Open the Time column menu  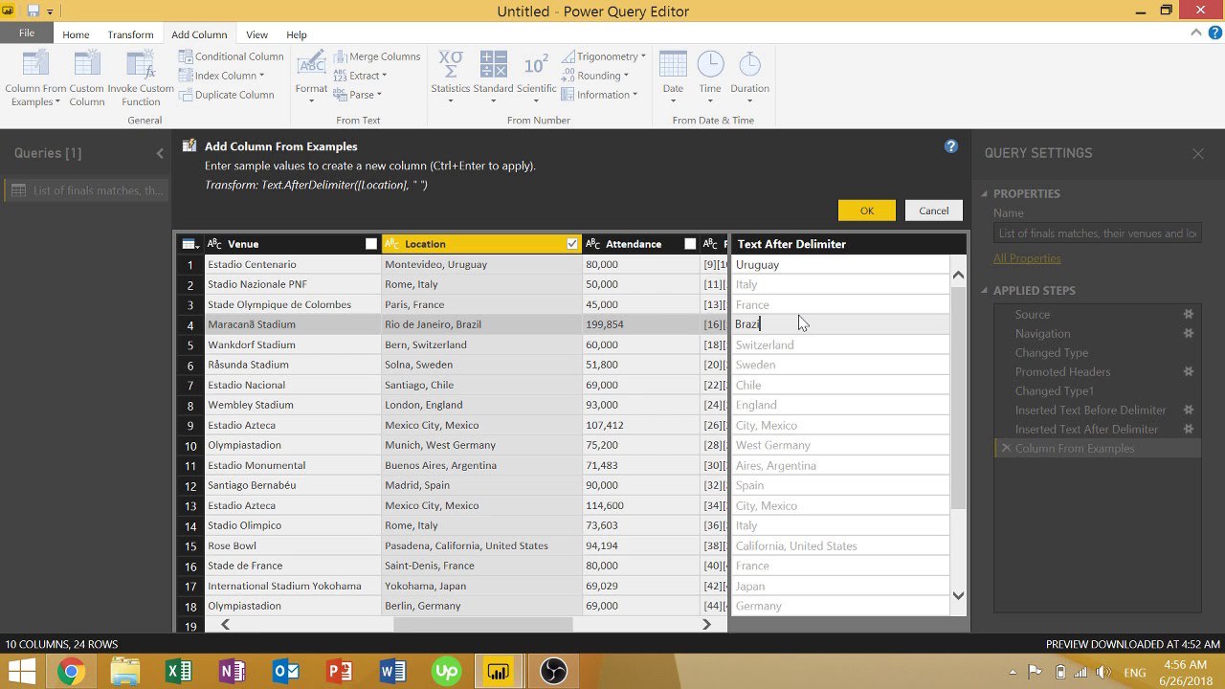pos(710,78)
